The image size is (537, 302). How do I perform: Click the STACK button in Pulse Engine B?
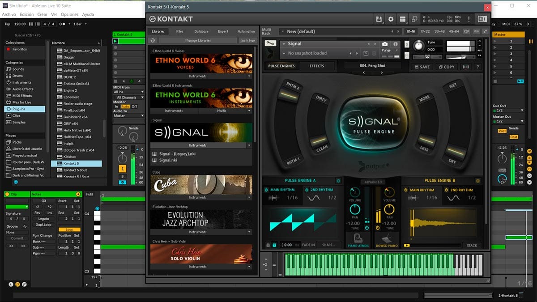472,245
